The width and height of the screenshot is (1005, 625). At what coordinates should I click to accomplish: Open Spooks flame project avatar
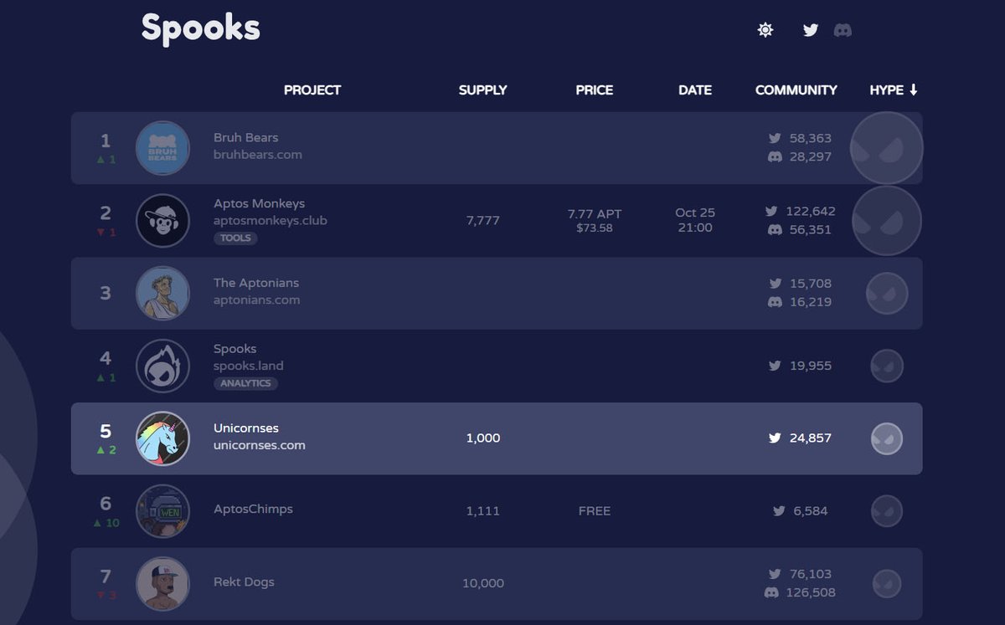[162, 366]
